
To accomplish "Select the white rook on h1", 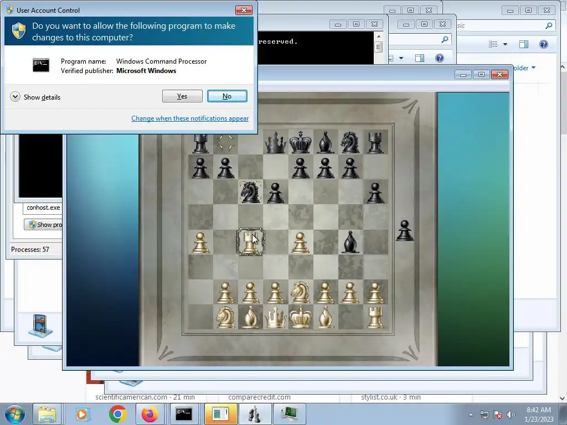I will 375,317.
